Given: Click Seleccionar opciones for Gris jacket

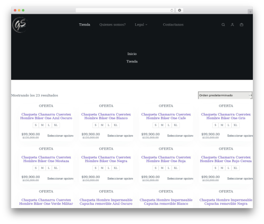Looking at the screenshot, I should tap(240, 136).
